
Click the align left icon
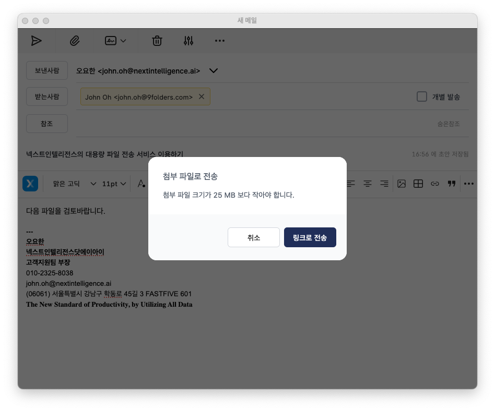pos(351,184)
